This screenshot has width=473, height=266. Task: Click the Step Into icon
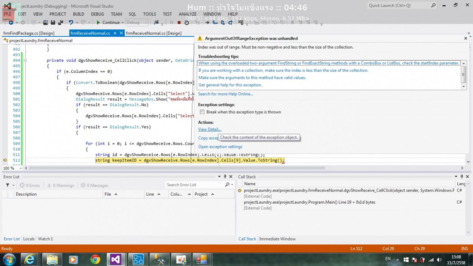[215, 23]
